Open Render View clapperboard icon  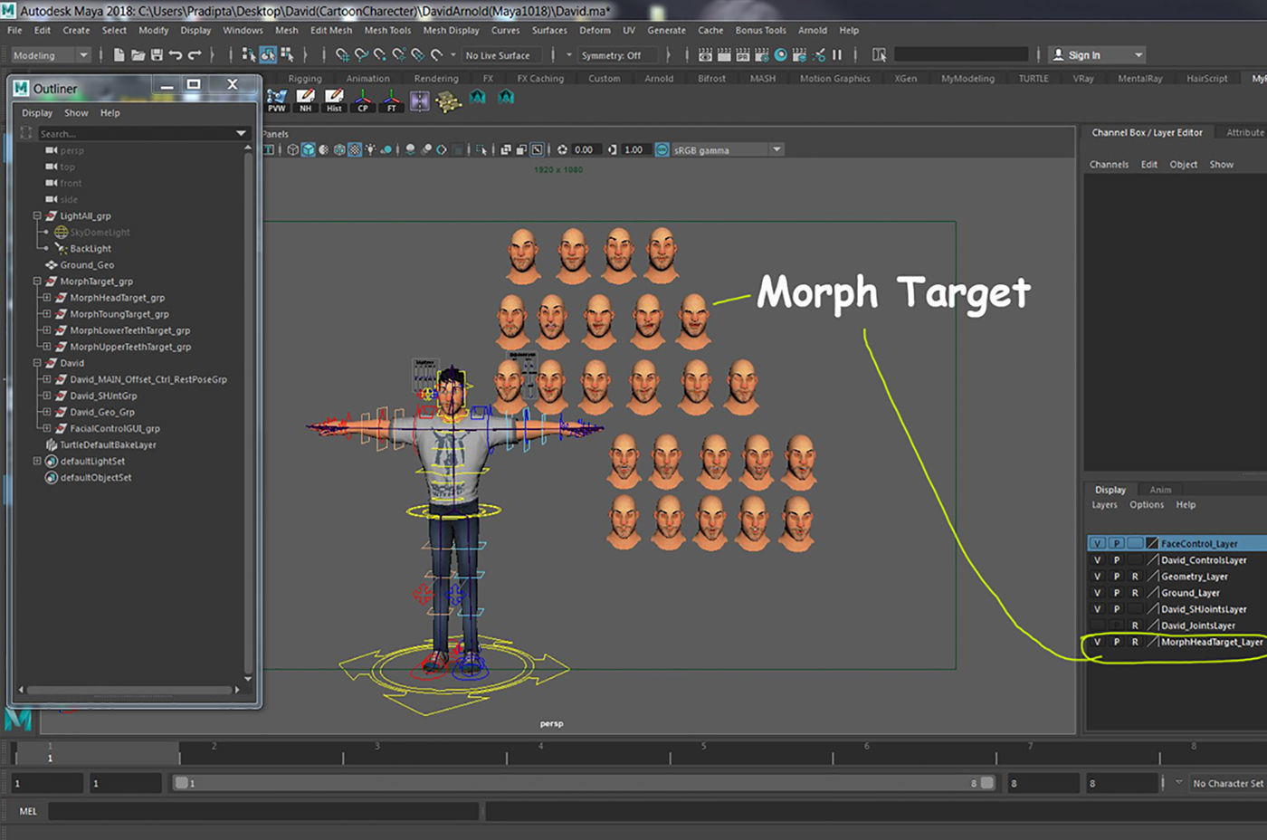[x=705, y=55]
